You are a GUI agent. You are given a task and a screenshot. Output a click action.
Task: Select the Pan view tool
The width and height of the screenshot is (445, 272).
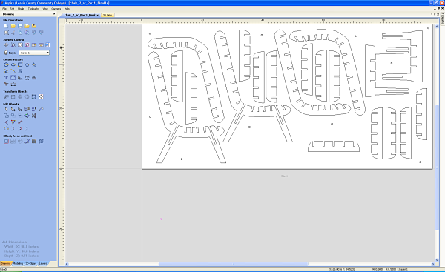coord(6,44)
